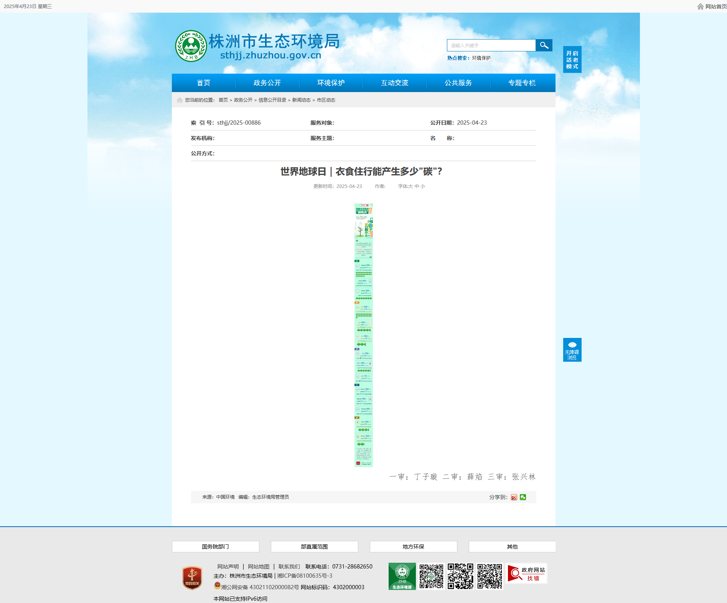The width and height of the screenshot is (727, 603).
Task: Open the 地方环保 links dropdown
Action: 413,547
